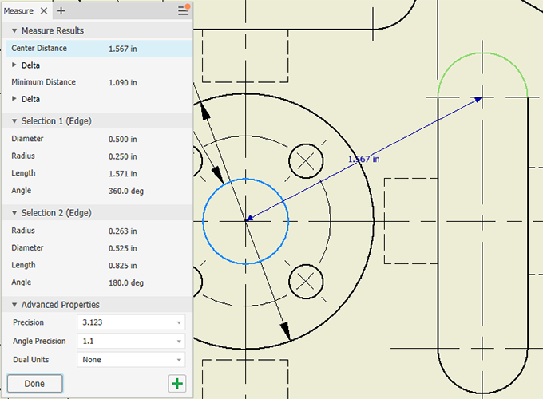Collapse the Advanced Properties section
This screenshot has height=399, width=543.
coord(14,305)
